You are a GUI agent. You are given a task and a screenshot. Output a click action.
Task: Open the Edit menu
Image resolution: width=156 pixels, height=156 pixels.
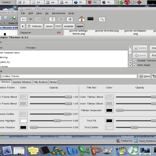[31, 13]
